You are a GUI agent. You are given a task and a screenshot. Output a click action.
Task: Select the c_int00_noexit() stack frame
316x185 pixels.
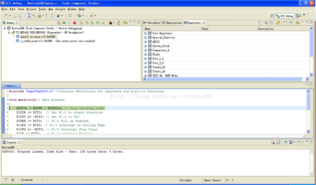[31, 41]
